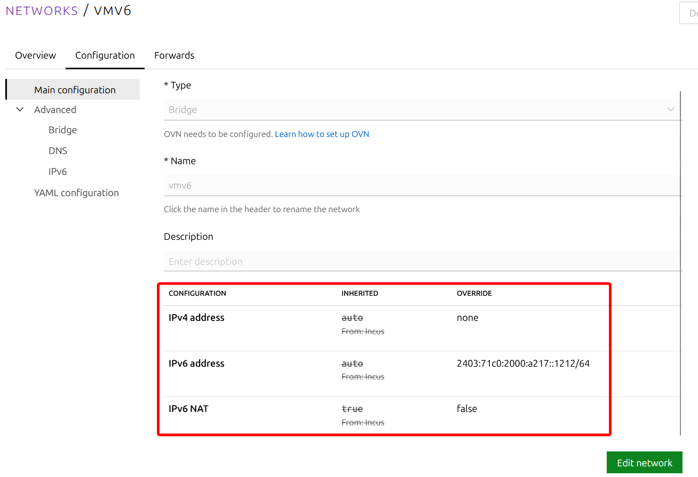The height and width of the screenshot is (477, 698).
Task: Open YAML configuration section
Action: point(76,193)
